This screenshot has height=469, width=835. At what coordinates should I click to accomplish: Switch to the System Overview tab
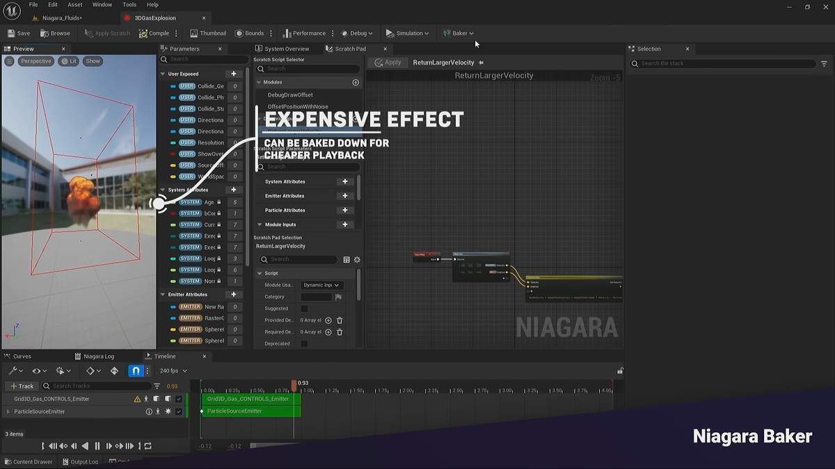282,49
